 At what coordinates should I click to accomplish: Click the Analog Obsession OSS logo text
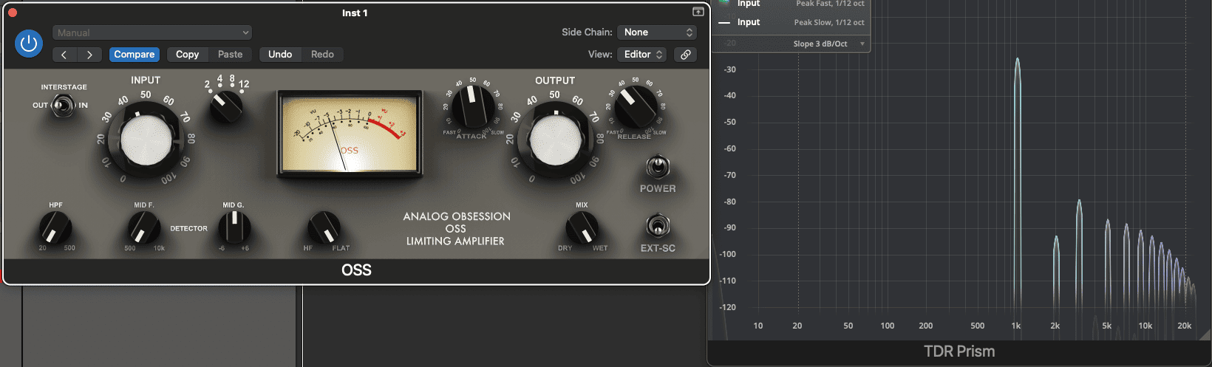[456, 228]
